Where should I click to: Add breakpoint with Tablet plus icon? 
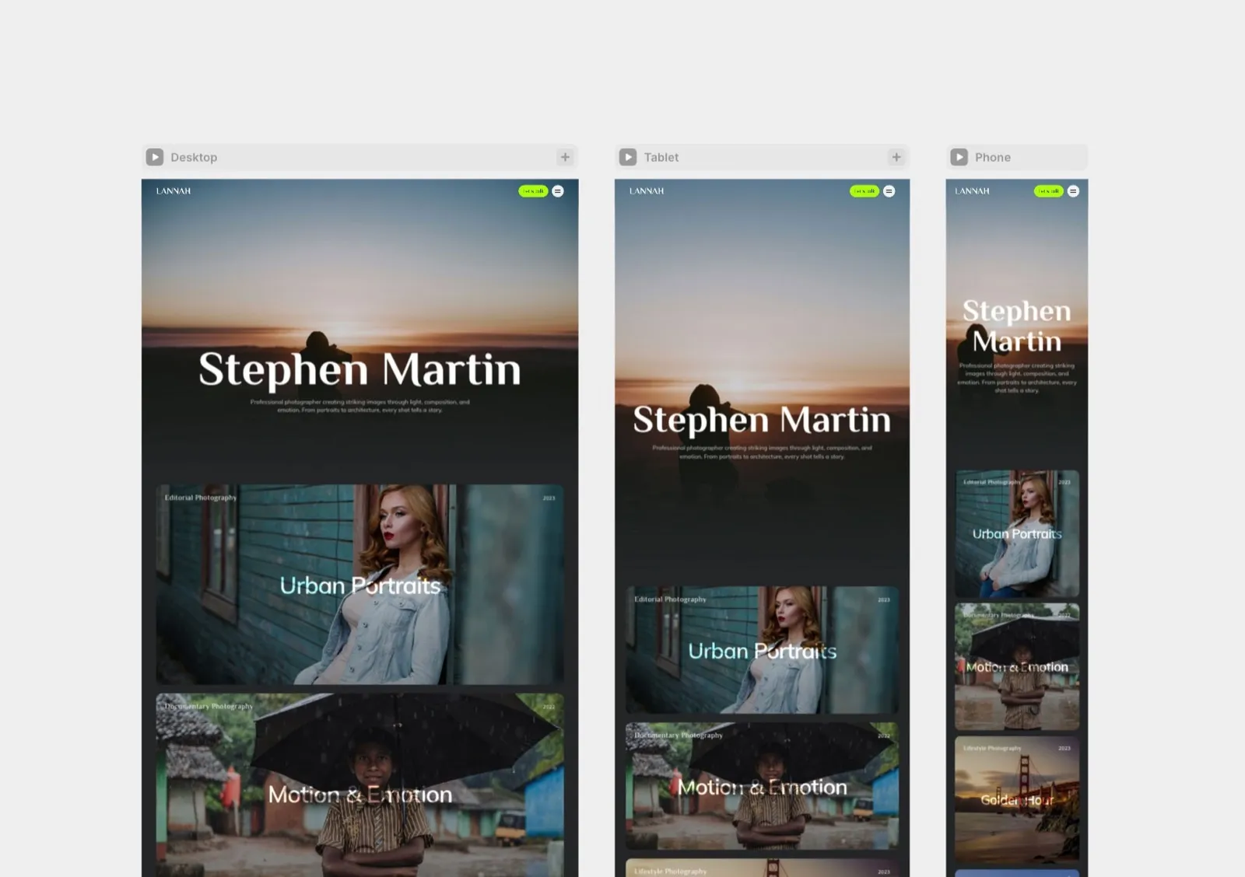(x=896, y=157)
